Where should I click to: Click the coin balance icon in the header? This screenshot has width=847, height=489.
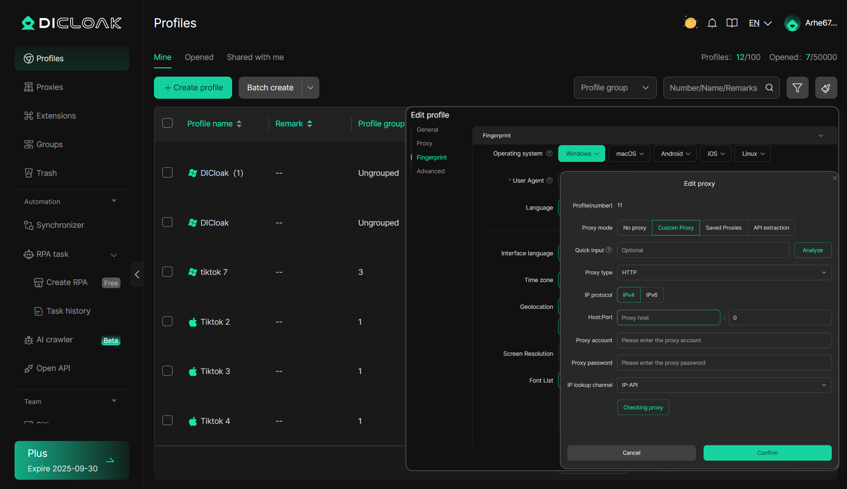(x=690, y=22)
